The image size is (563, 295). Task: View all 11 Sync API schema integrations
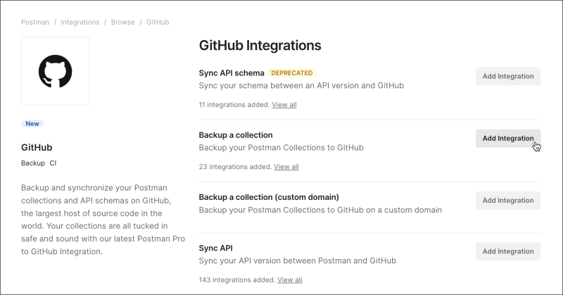[x=284, y=105]
